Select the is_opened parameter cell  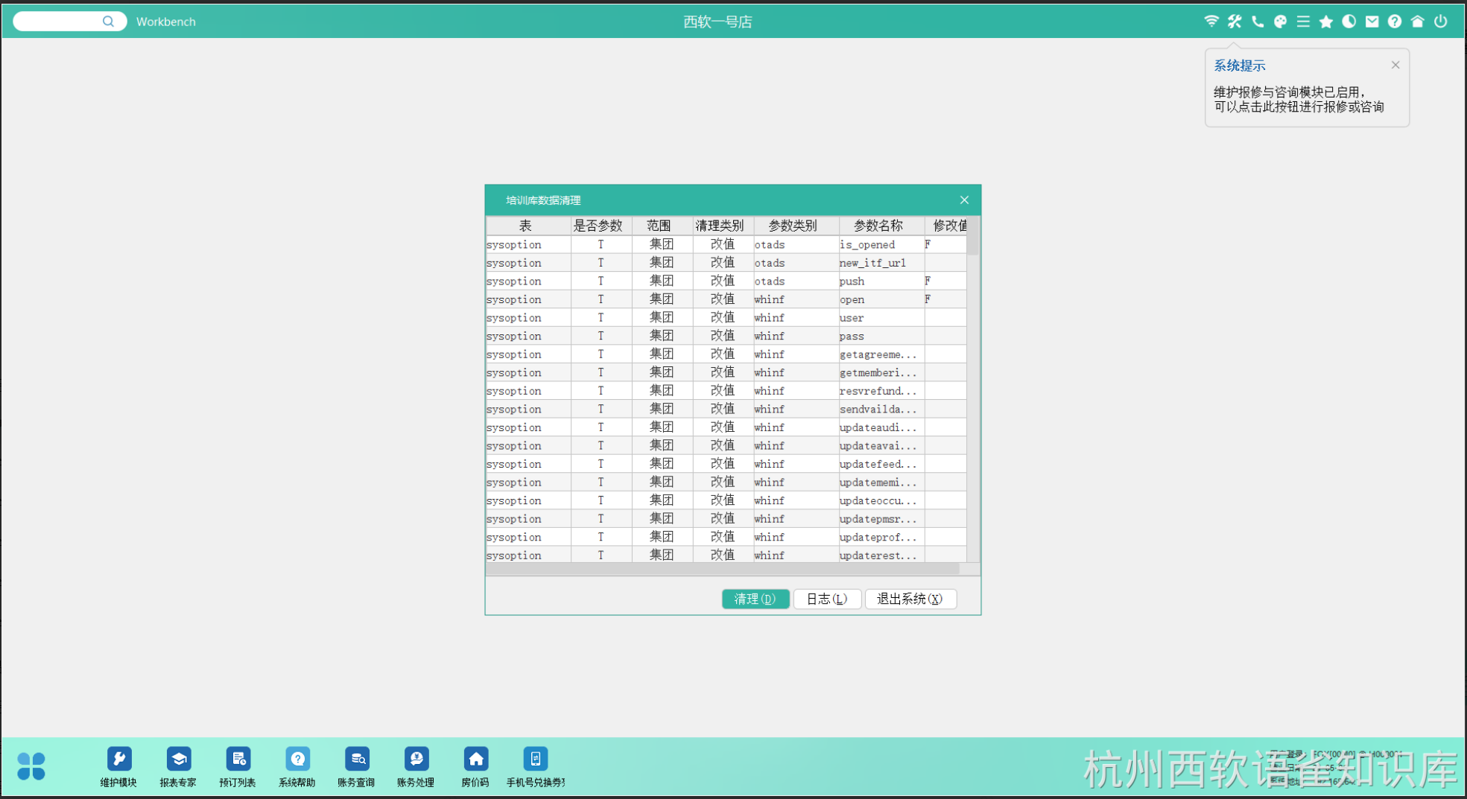pyautogui.click(x=882, y=244)
